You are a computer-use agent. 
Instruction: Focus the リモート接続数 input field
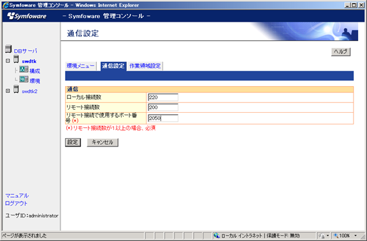pyautogui.click(x=163, y=107)
